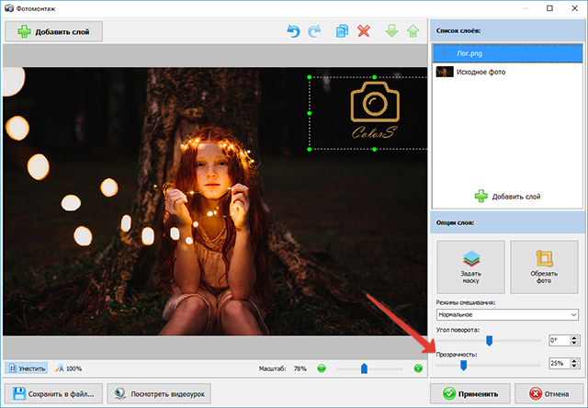This screenshot has width=588, height=408.
Task: Click bottom-left green selection handle
Action: (x=310, y=149)
